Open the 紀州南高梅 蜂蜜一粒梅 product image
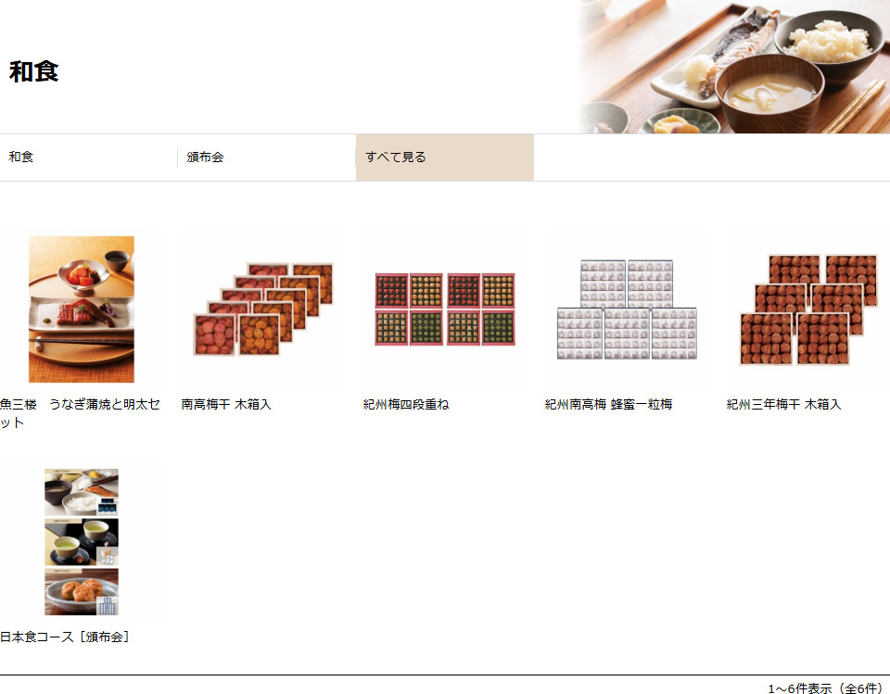Image resolution: width=890 pixels, height=694 pixels. (x=627, y=309)
